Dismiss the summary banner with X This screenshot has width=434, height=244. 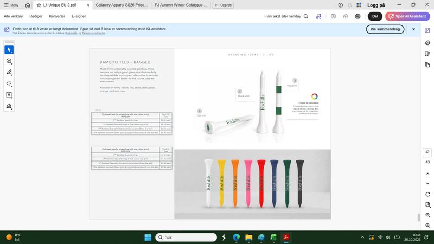[413, 29]
